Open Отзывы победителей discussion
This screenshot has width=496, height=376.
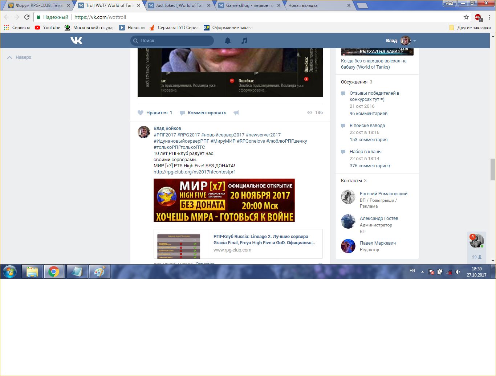coord(374,96)
